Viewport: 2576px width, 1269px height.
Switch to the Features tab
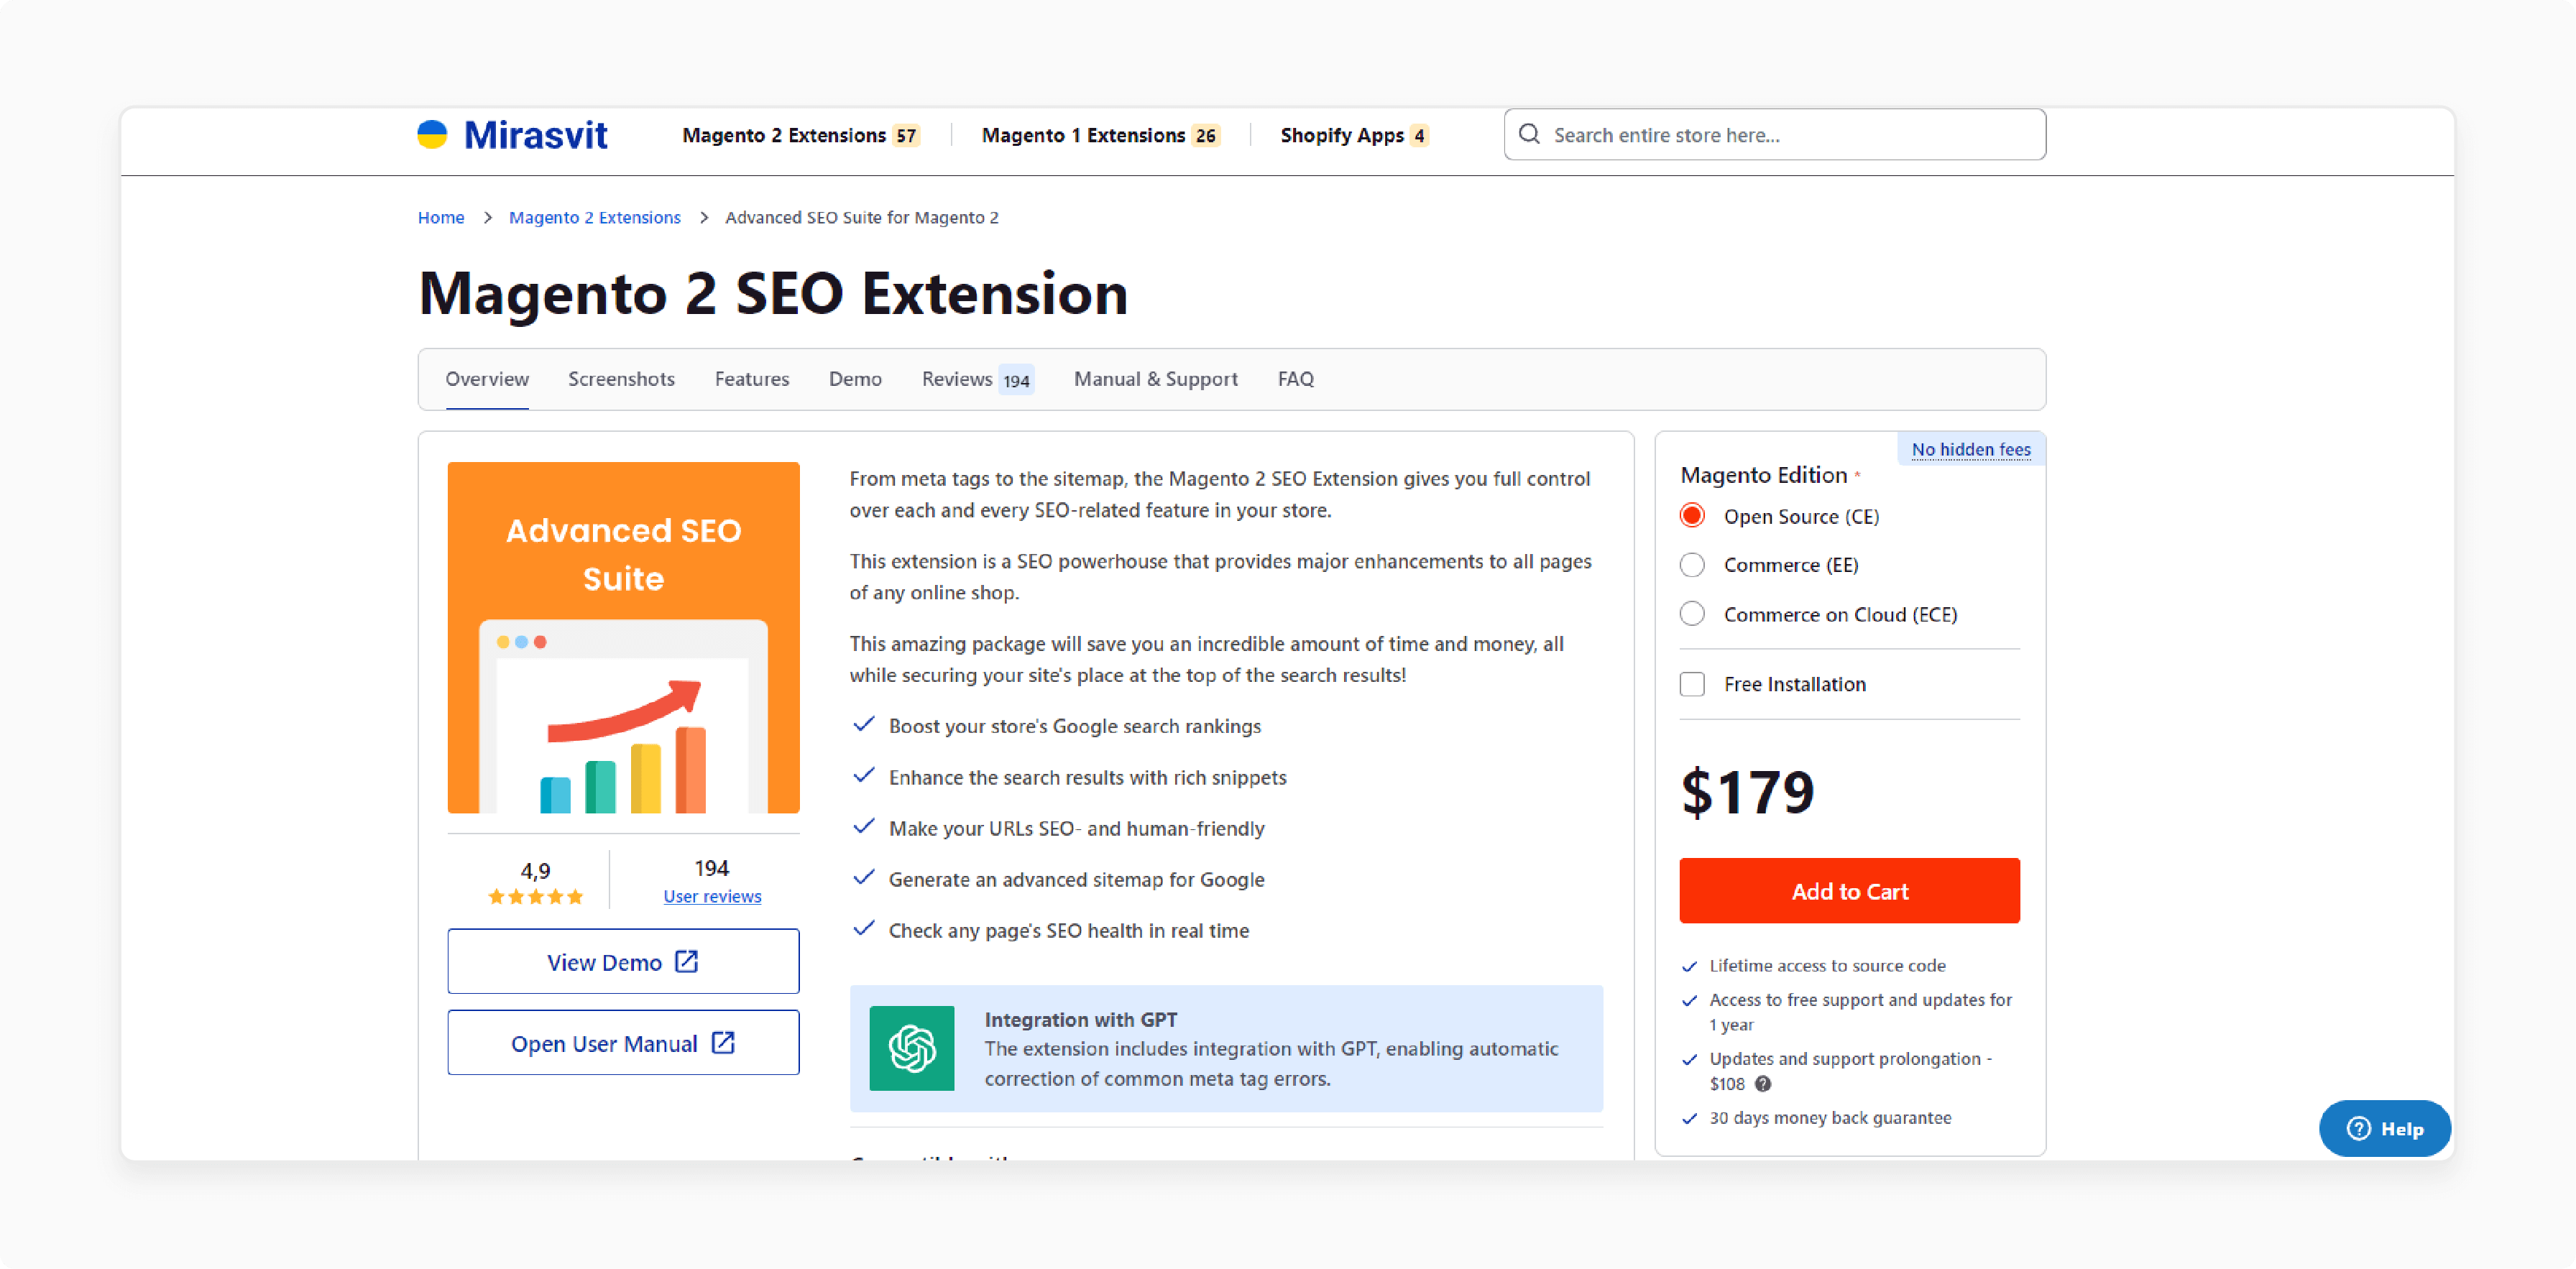click(x=751, y=379)
